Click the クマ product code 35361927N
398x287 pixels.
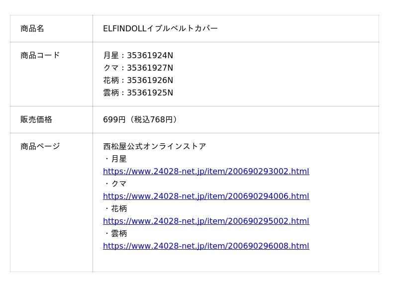(150, 68)
